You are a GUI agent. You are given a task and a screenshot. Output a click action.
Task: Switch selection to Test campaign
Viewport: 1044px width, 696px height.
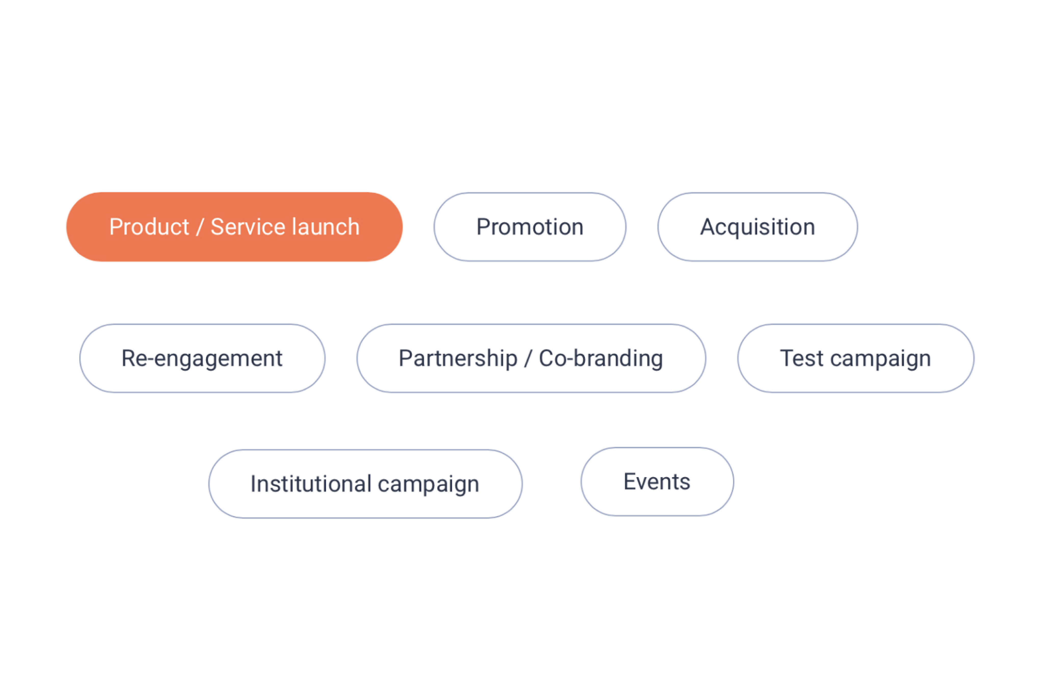pos(855,358)
